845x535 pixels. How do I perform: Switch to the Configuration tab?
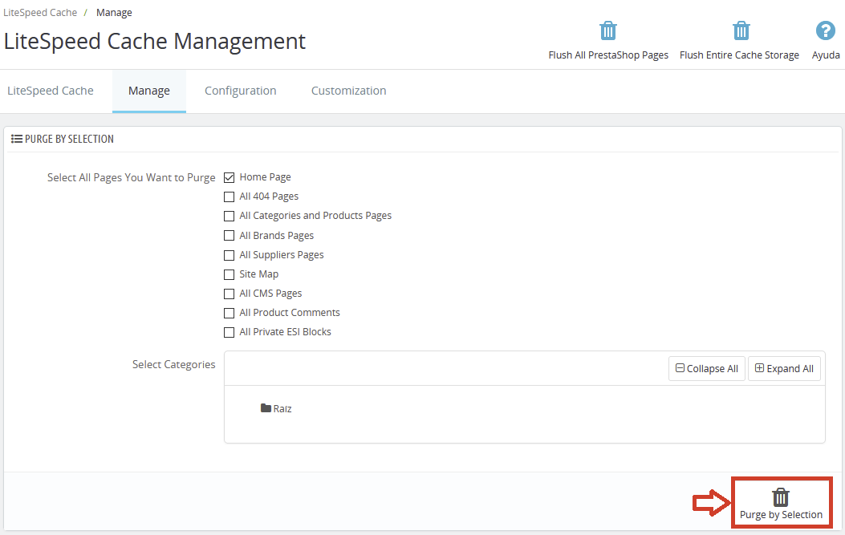pos(240,91)
